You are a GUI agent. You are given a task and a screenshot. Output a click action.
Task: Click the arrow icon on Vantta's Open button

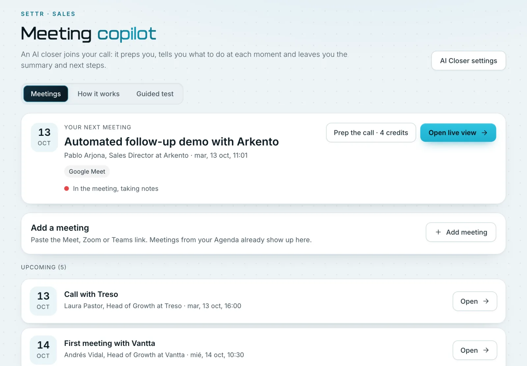click(x=486, y=350)
